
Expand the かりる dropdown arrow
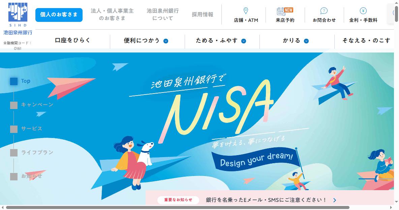pos(306,41)
